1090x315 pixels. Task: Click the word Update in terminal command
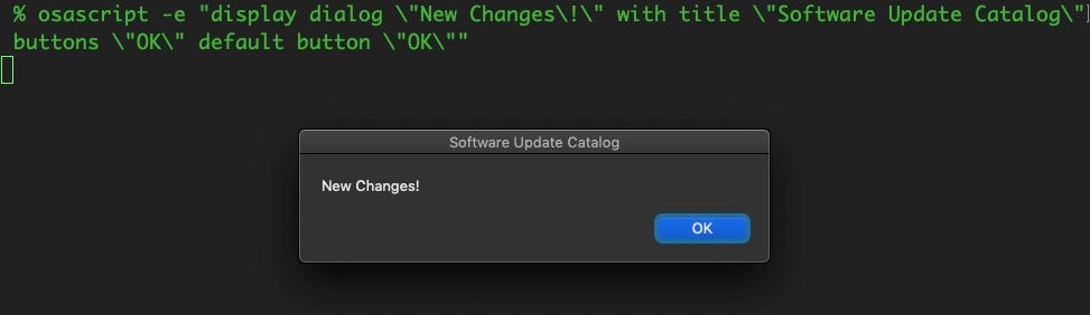pos(925,15)
